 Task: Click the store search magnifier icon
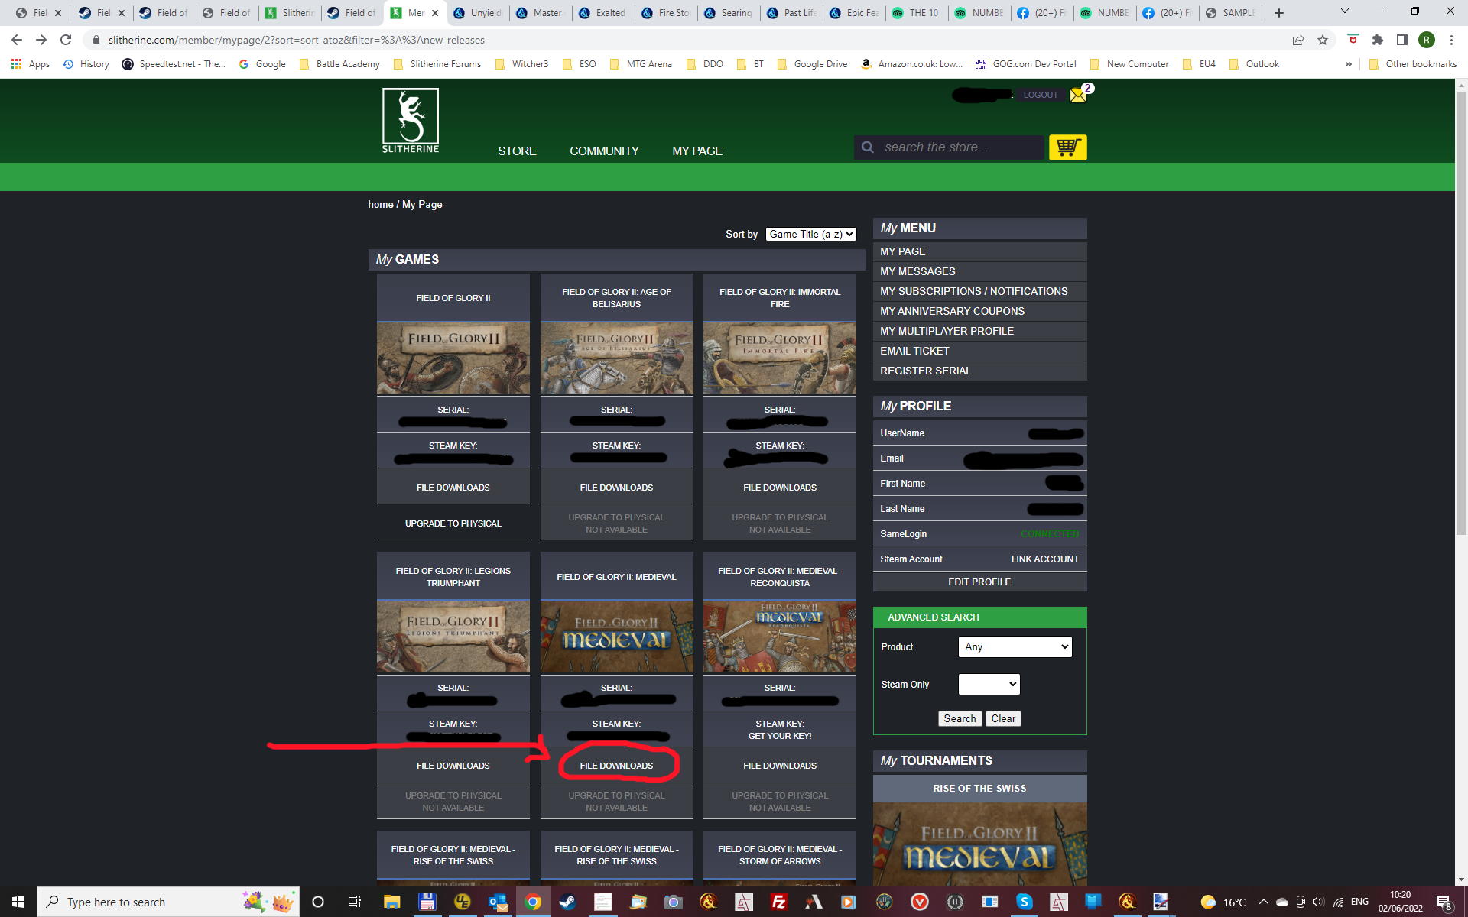(x=868, y=147)
